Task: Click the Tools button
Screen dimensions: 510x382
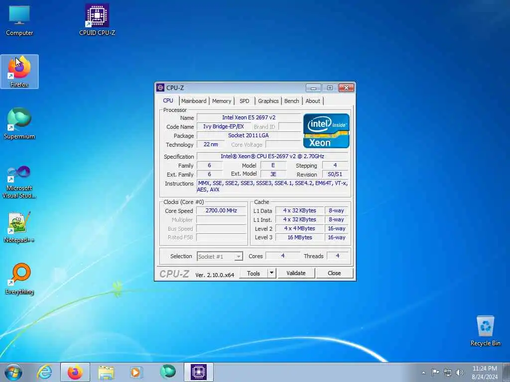Action: pos(254,274)
